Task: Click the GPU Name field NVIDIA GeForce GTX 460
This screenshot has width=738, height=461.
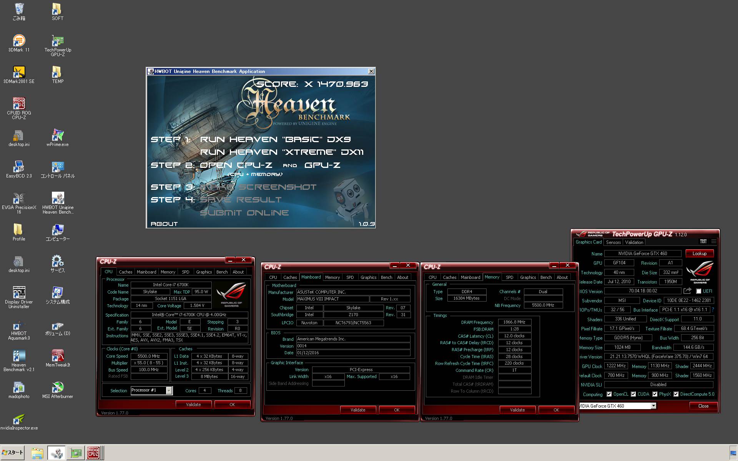Action: (x=642, y=254)
